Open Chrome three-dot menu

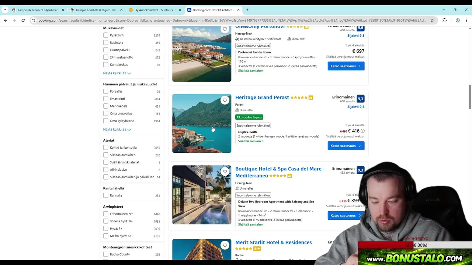[x=466, y=20]
